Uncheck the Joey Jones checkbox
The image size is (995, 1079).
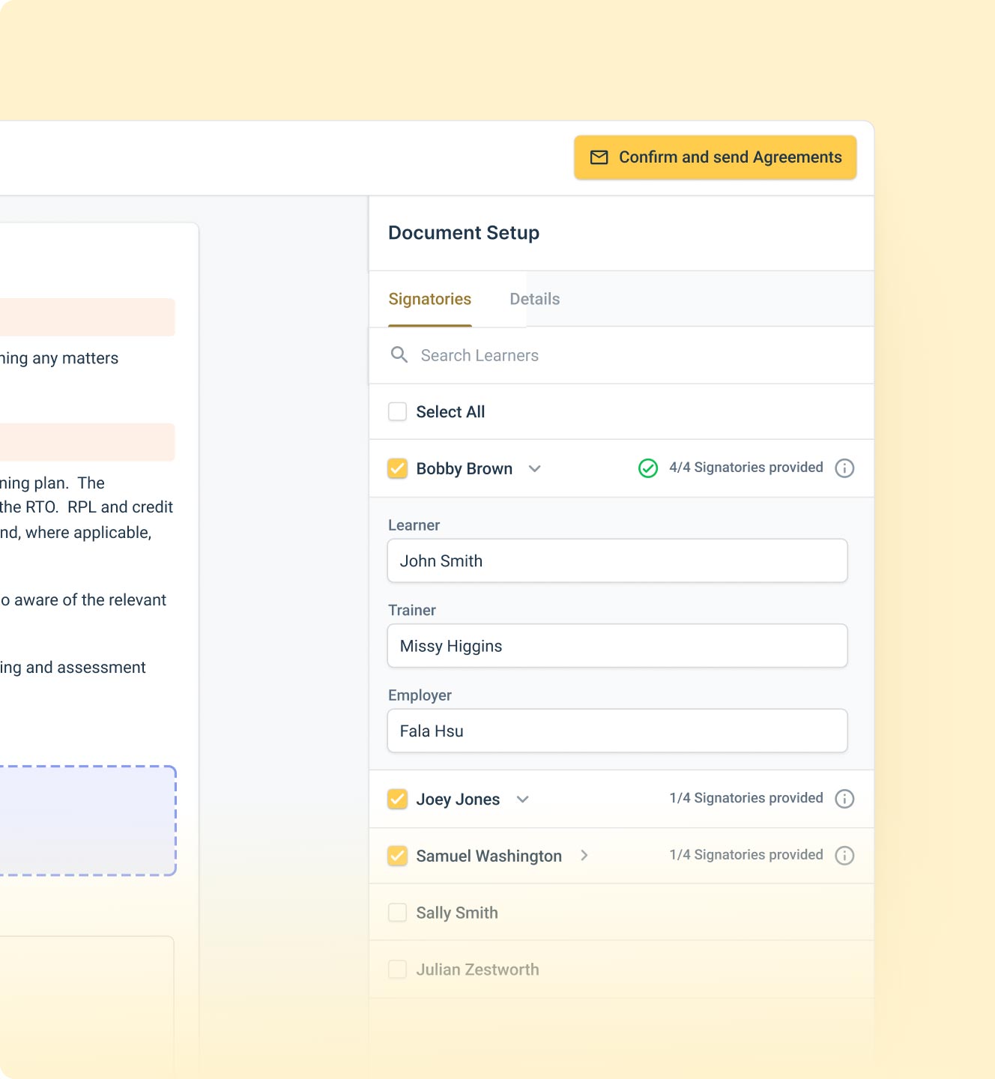pyautogui.click(x=398, y=799)
